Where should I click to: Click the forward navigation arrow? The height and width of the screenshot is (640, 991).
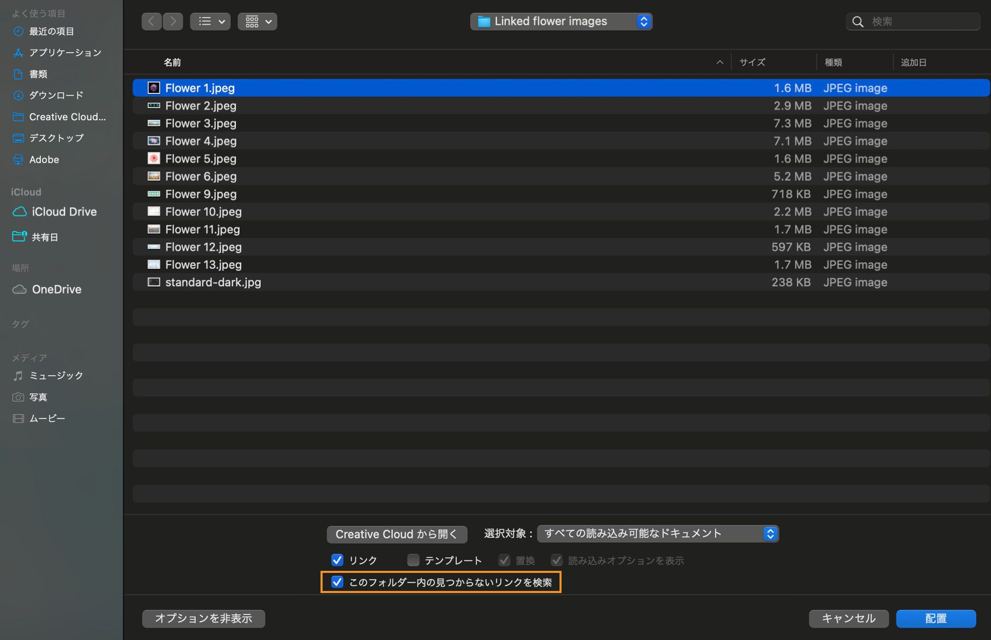pyautogui.click(x=173, y=21)
